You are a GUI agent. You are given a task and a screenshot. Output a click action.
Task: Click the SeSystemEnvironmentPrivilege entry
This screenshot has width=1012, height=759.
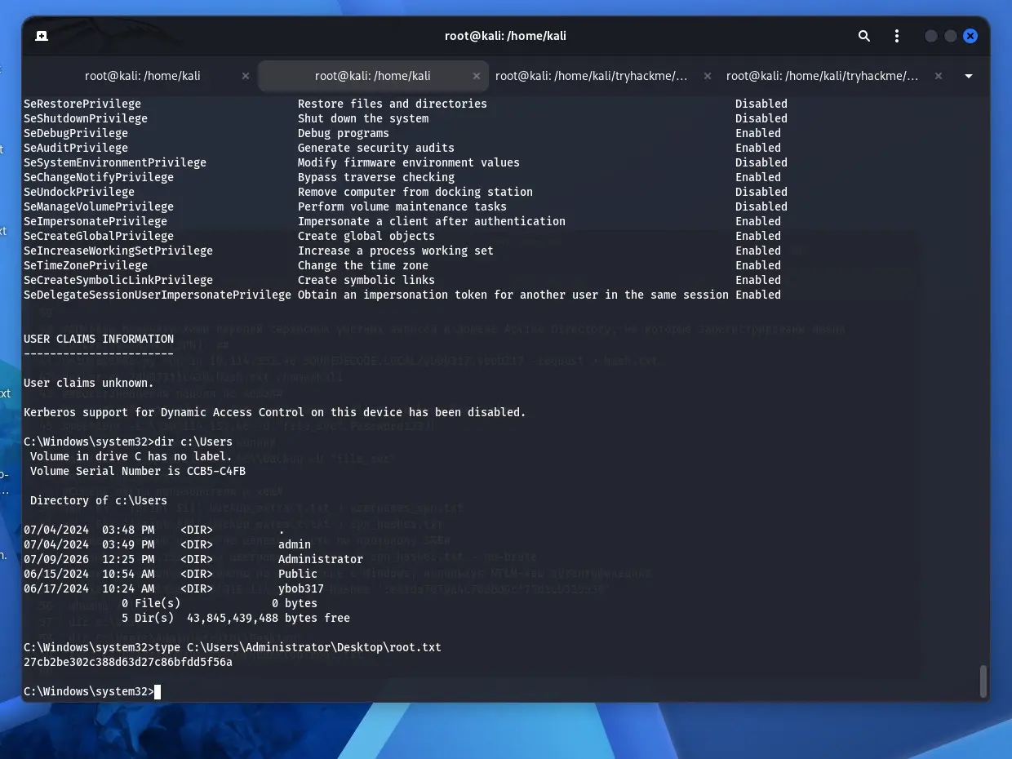115,162
